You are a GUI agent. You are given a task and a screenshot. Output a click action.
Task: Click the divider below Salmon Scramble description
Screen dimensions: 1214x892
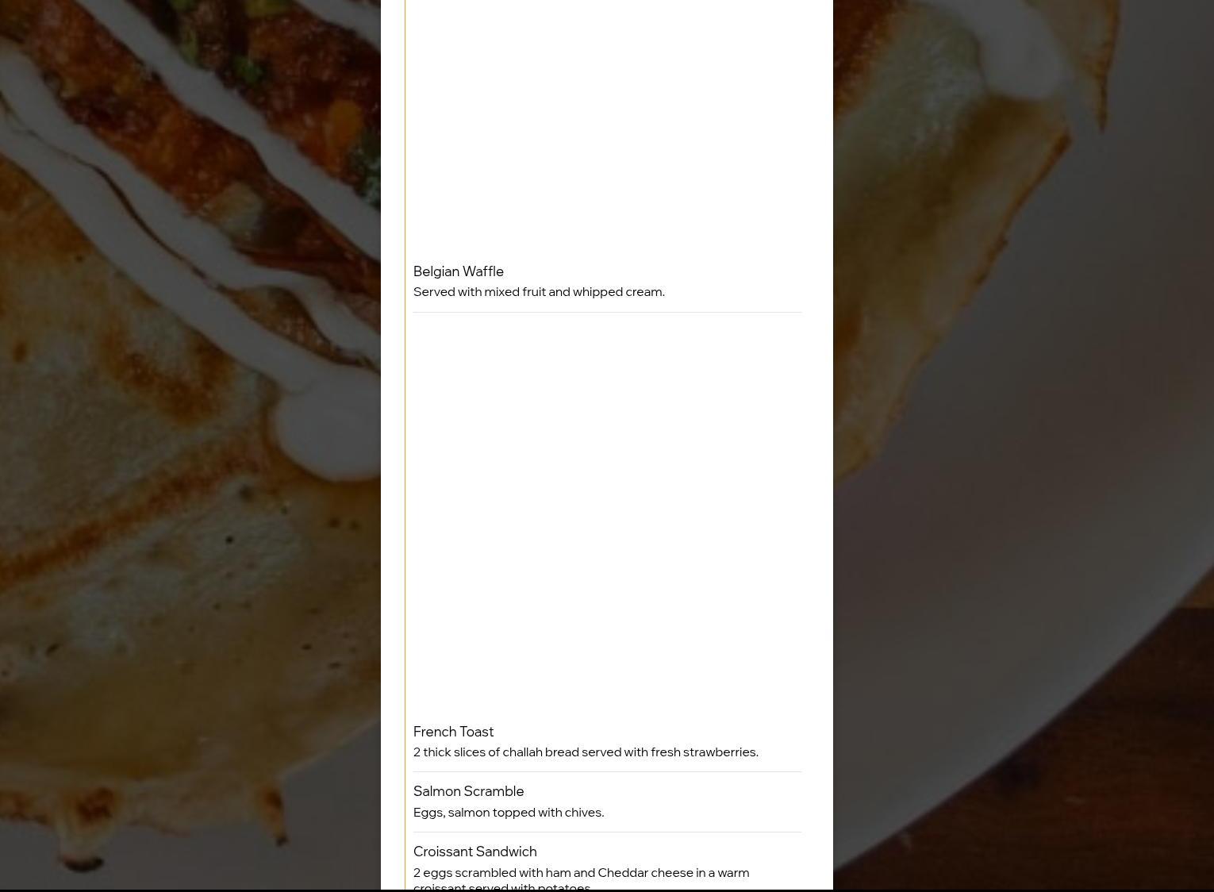point(607,832)
